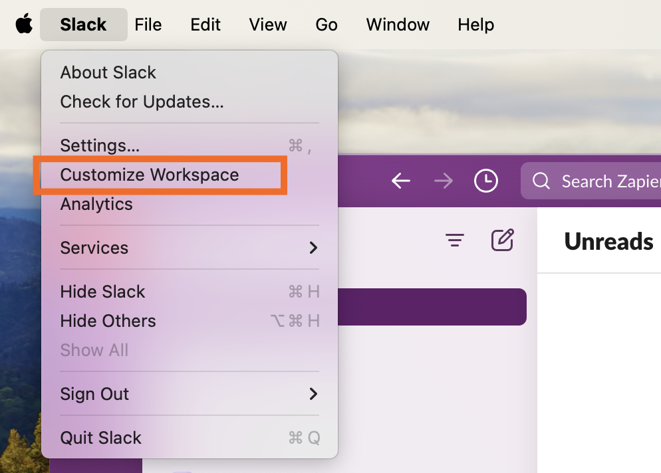This screenshot has width=661, height=473.
Task: Choose Hide Slack
Action: [x=190, y=292]
